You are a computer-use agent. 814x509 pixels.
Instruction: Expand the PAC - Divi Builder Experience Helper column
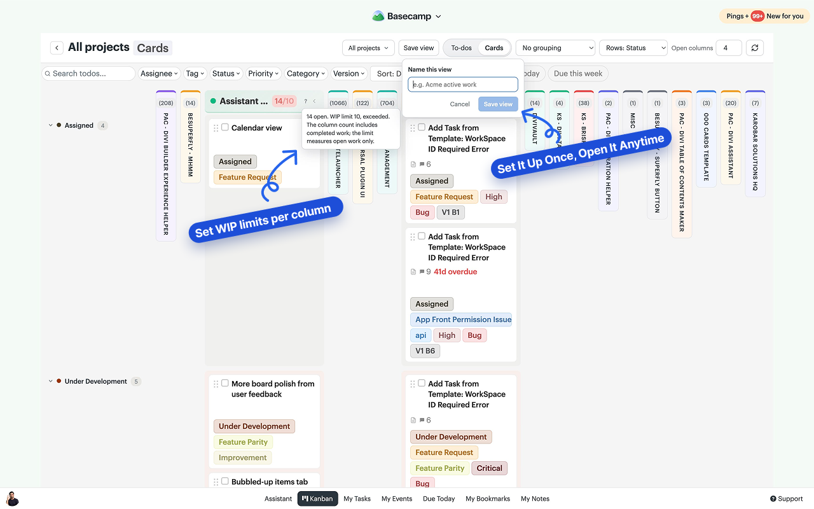pyautogui.click(x=166, y=165)
